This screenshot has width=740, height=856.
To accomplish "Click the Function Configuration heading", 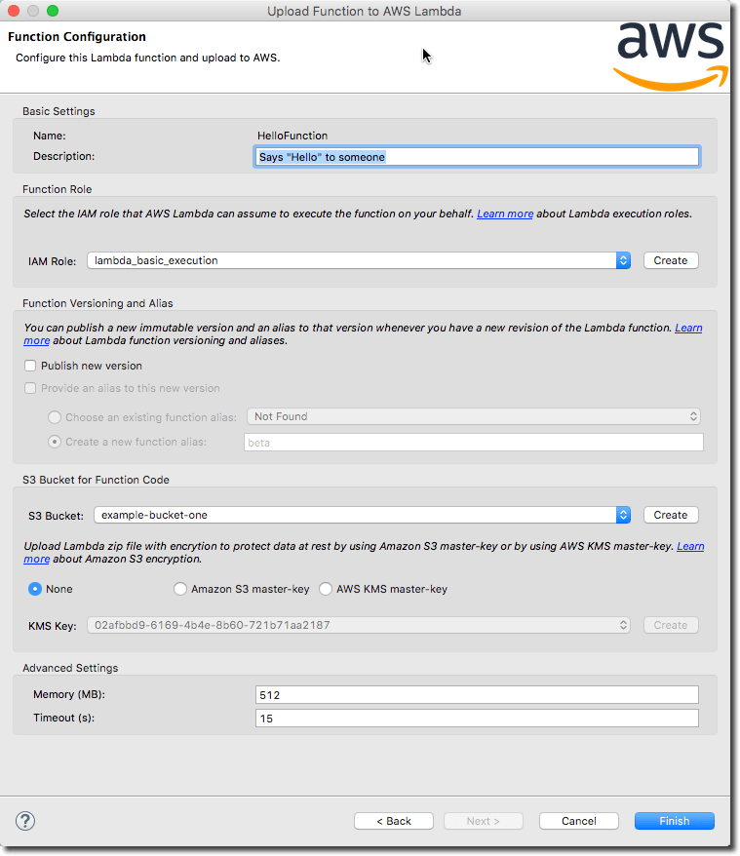I will click(77, 37).
